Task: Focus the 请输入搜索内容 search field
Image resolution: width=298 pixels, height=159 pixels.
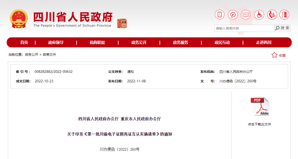Action: 244,28
